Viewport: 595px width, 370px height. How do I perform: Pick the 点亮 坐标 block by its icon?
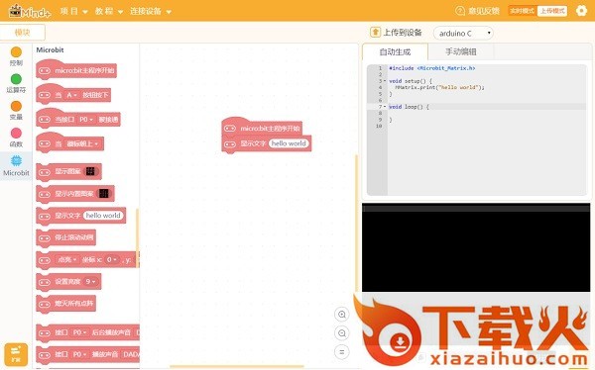pos(45,260)
